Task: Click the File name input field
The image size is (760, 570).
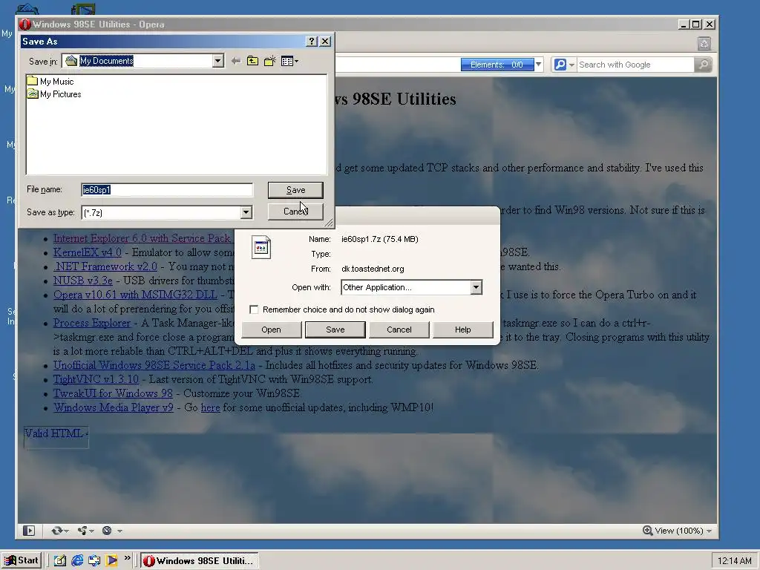Action: coord(167,190)
